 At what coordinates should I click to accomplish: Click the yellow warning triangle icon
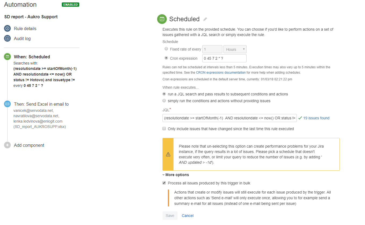pyautogui.click(x=168, y=154)
